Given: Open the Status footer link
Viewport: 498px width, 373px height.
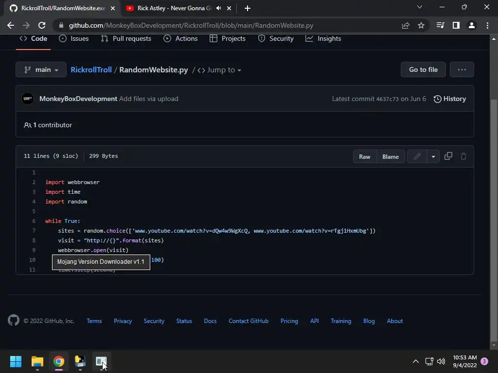Looking at the screenshot, I should pyautogui.click(x=184, y=321).
